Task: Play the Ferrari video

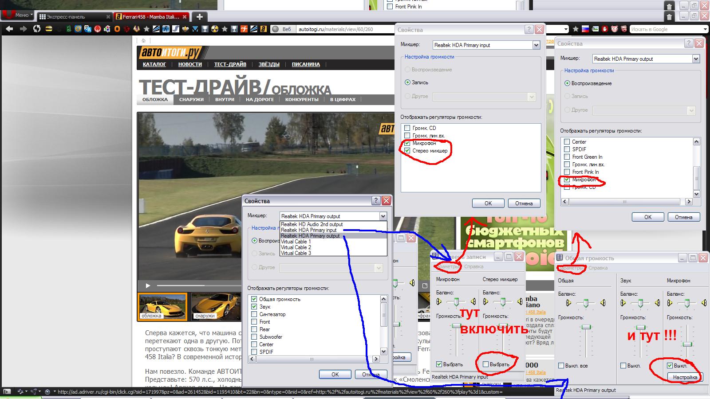Action: 148,286
